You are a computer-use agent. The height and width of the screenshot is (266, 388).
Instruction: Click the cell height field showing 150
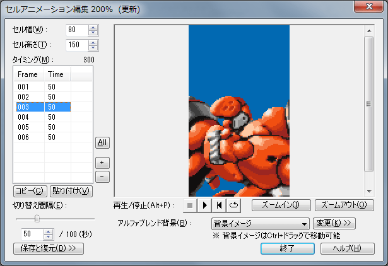click(x=77, y=45)
